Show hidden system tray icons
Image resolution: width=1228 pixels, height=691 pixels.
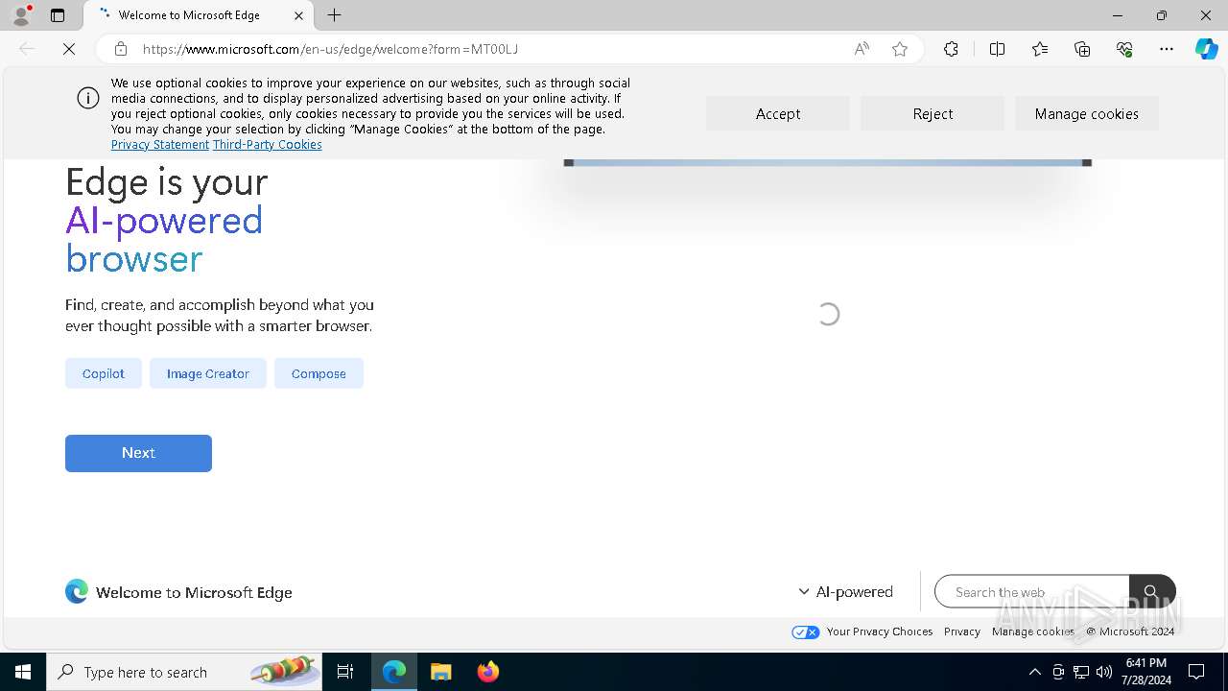(1034, 672)
